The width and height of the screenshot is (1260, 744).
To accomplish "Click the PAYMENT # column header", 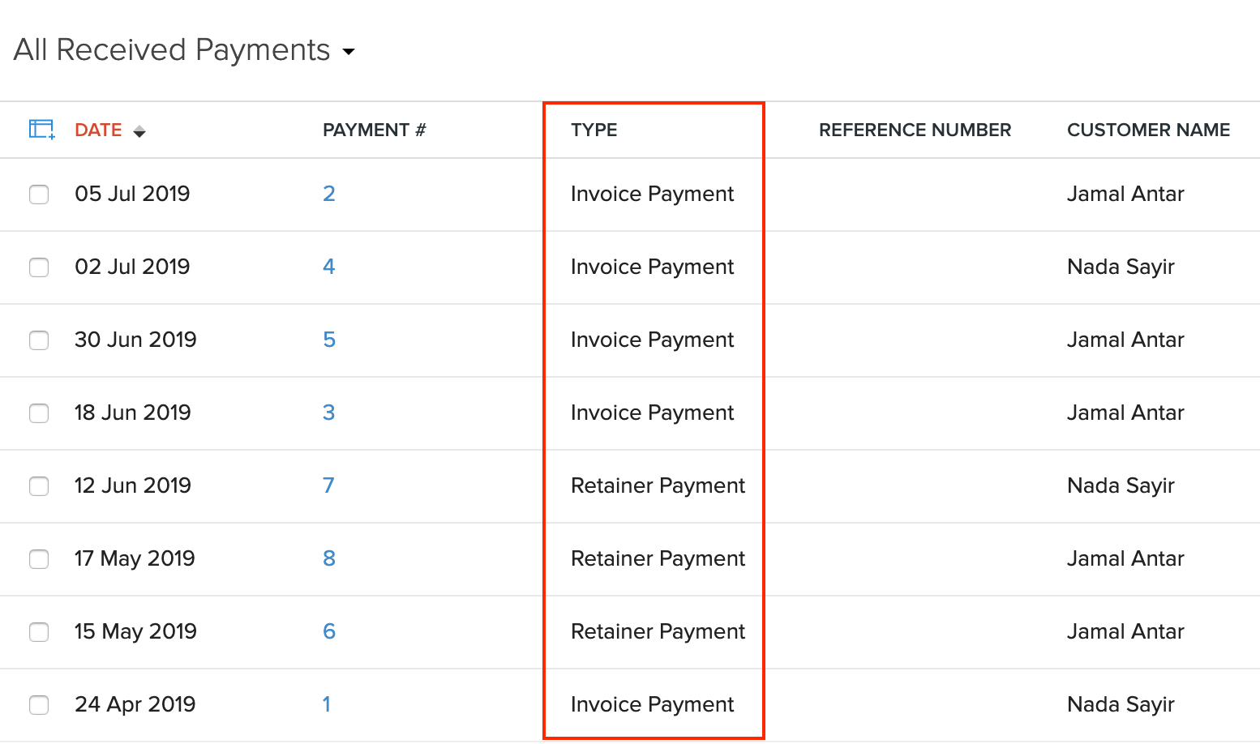I will pyautogui.click(x=375, y=129).
